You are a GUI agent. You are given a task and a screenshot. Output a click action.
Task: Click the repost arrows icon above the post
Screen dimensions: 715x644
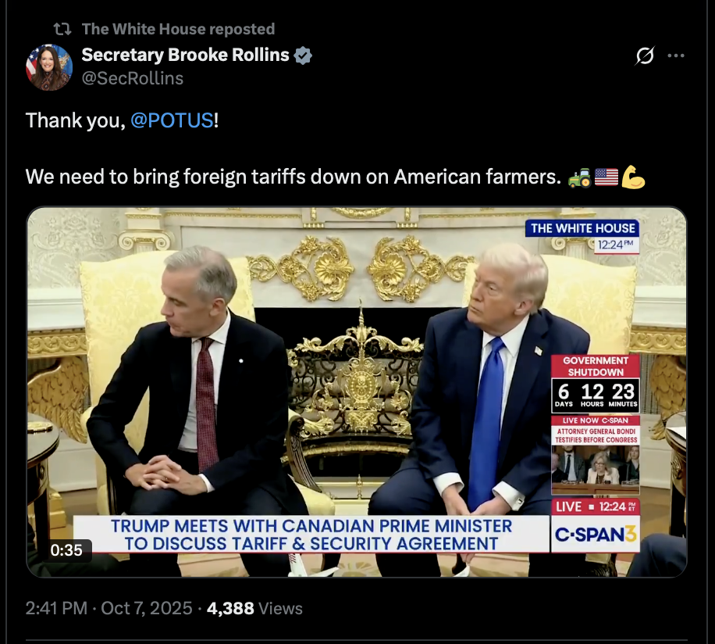pos(62,29)
